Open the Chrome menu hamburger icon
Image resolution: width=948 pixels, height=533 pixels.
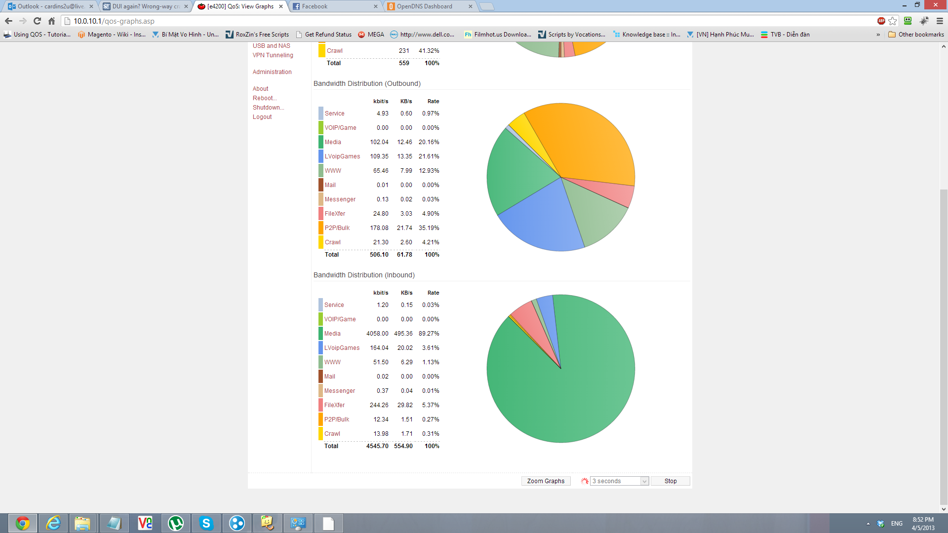(x=940, y=21)
